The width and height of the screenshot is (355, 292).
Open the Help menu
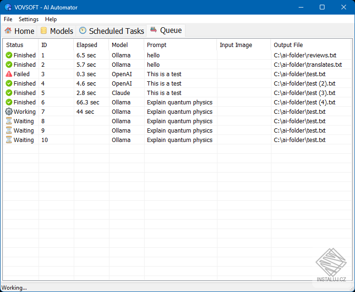click(x=51, y=19)
